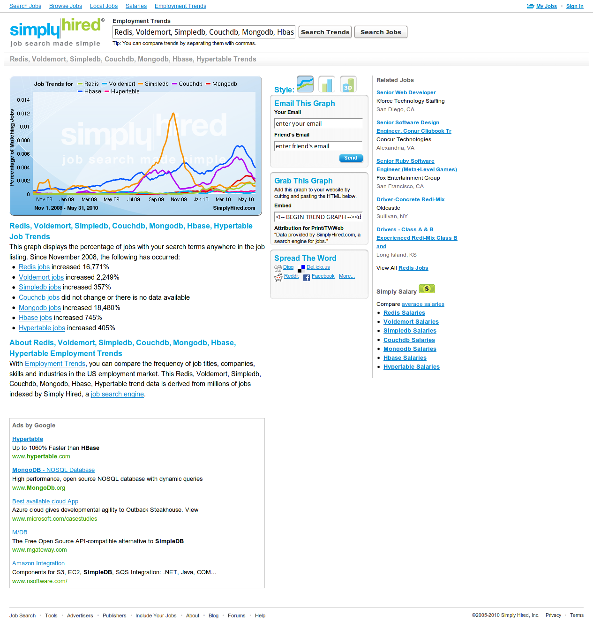
Task: Open Browse Jobs in top navigation
Action: 66,6
